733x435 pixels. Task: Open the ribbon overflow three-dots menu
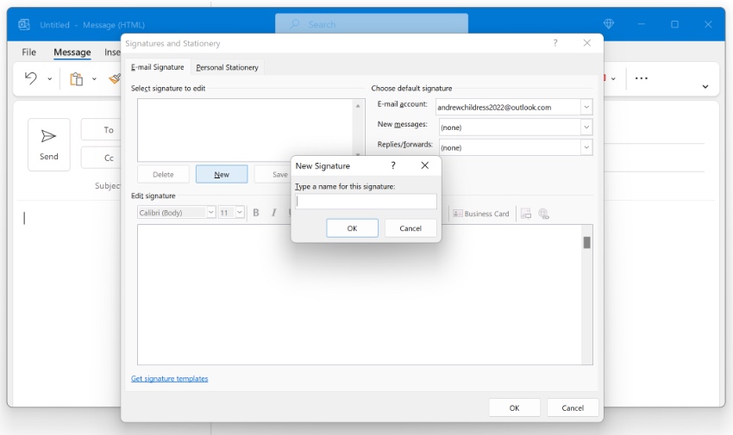click(x=642, y=78)
